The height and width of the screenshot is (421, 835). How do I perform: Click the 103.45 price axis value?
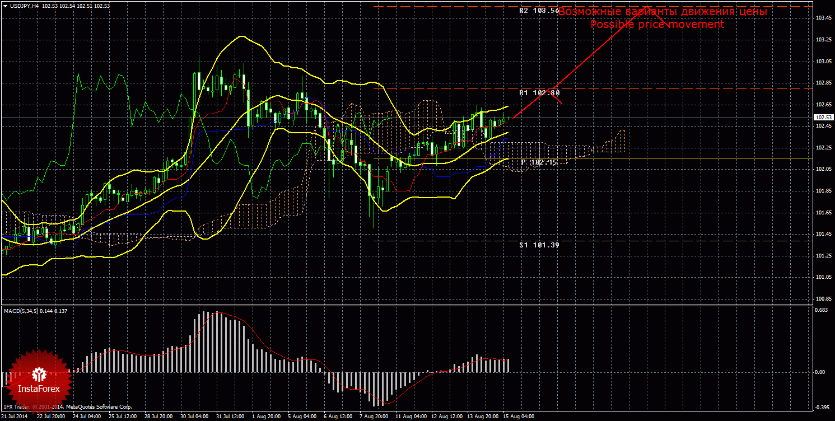(823, 18)
